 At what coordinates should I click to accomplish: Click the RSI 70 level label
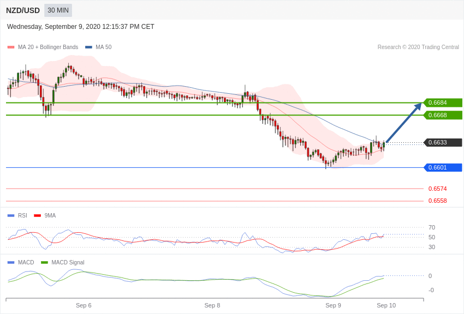(x=432, y=227)
